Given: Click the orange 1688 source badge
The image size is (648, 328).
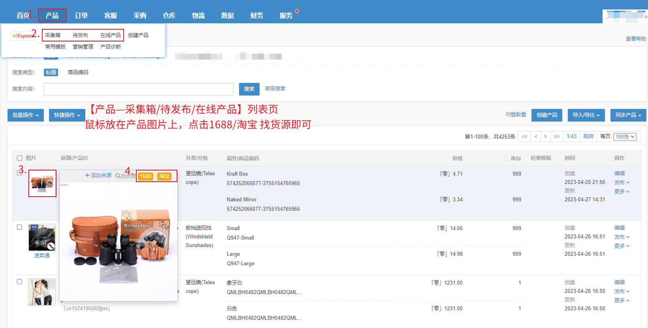Looking at the screenshot, I should 145,176.
